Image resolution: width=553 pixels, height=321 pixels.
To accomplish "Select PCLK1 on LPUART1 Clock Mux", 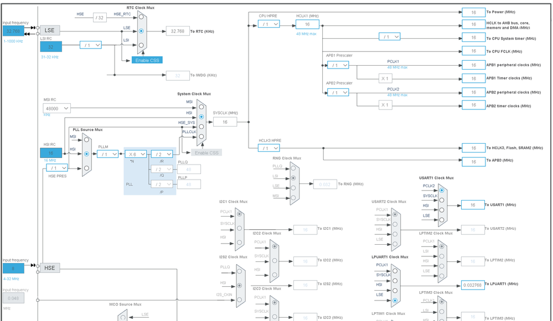I will (395, 271).
